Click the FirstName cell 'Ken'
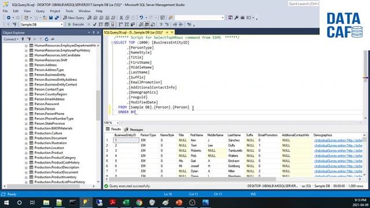Screen dimensions: 370x208 [x=197, y=140]
